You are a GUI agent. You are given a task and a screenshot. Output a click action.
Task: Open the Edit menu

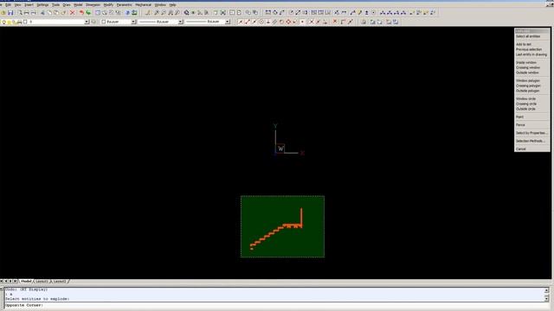click(8, 5)
